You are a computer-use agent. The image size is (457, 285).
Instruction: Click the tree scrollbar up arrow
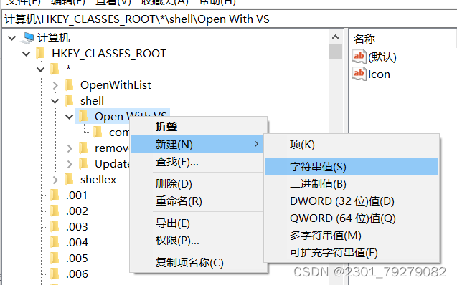coord(335,37)
